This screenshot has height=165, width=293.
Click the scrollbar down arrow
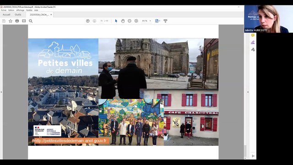[x=245, y=158]
